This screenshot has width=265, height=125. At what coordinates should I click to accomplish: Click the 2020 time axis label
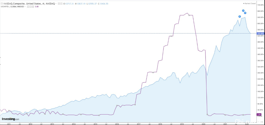203,124
